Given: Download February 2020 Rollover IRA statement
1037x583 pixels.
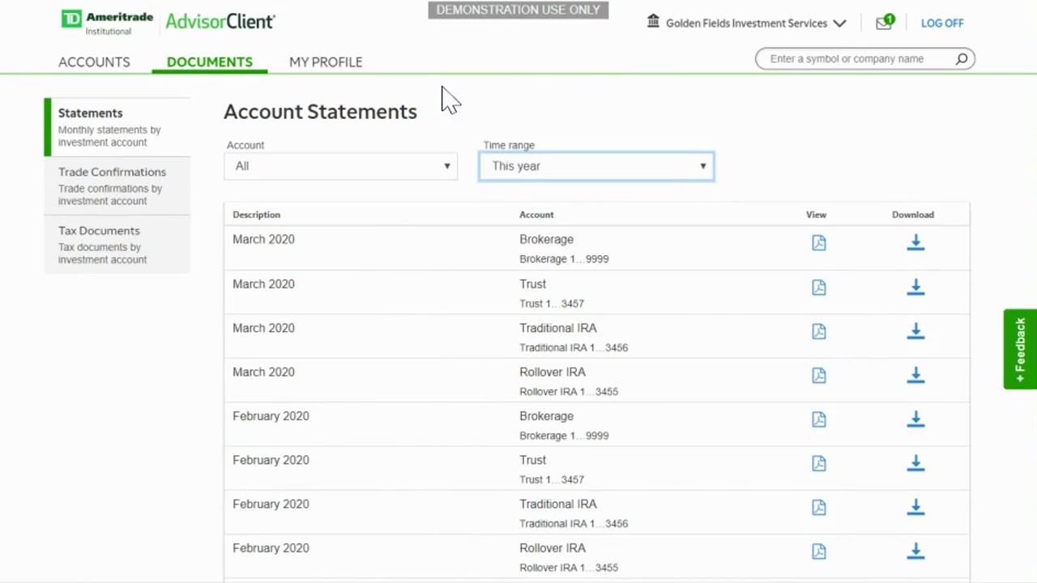Looking at the screenshot, I should click(x=915, y=551).
